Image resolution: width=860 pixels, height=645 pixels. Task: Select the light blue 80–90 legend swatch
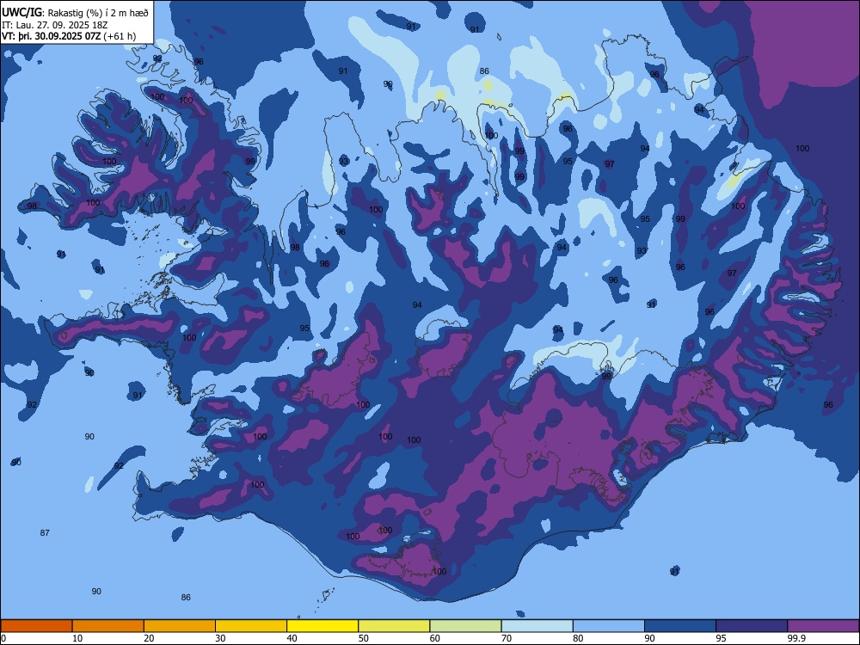pos(609,626)
